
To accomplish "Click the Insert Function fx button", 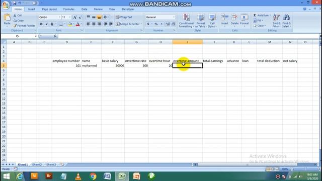I will [55, 36].
